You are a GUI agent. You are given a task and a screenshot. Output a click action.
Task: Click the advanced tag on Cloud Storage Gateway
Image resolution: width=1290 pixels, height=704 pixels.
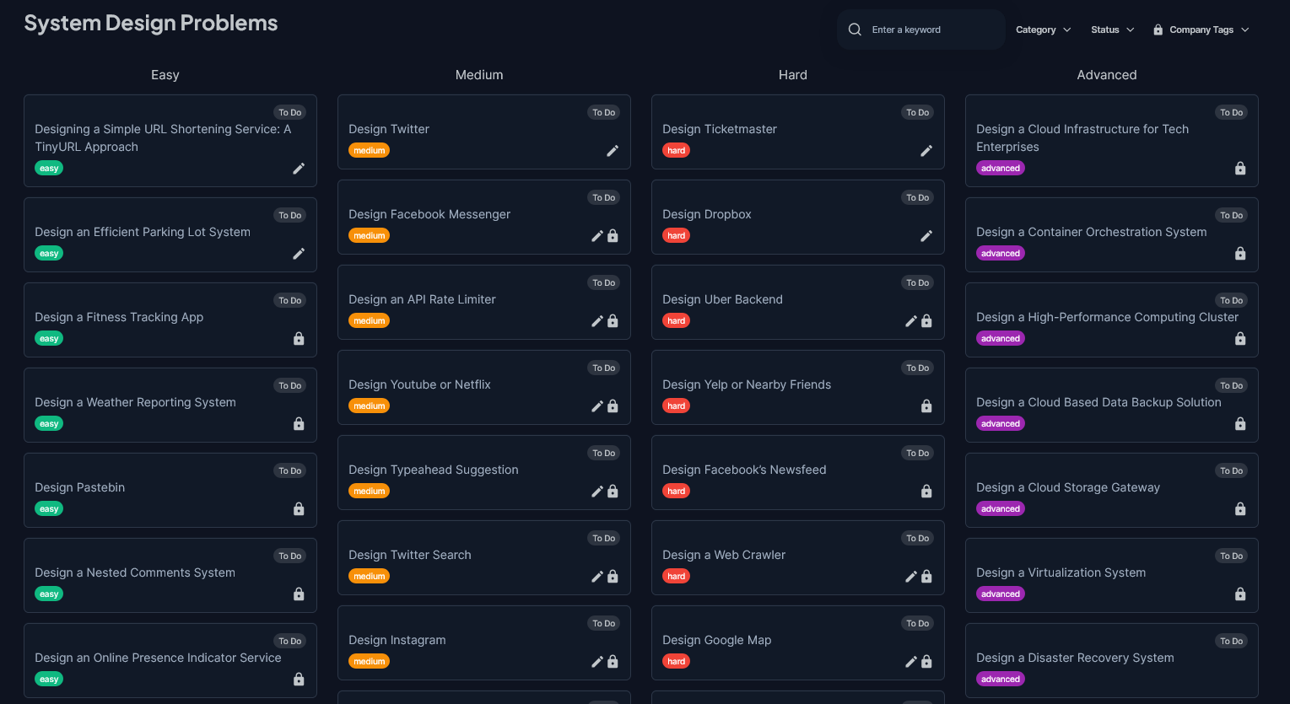(1001, 509)
